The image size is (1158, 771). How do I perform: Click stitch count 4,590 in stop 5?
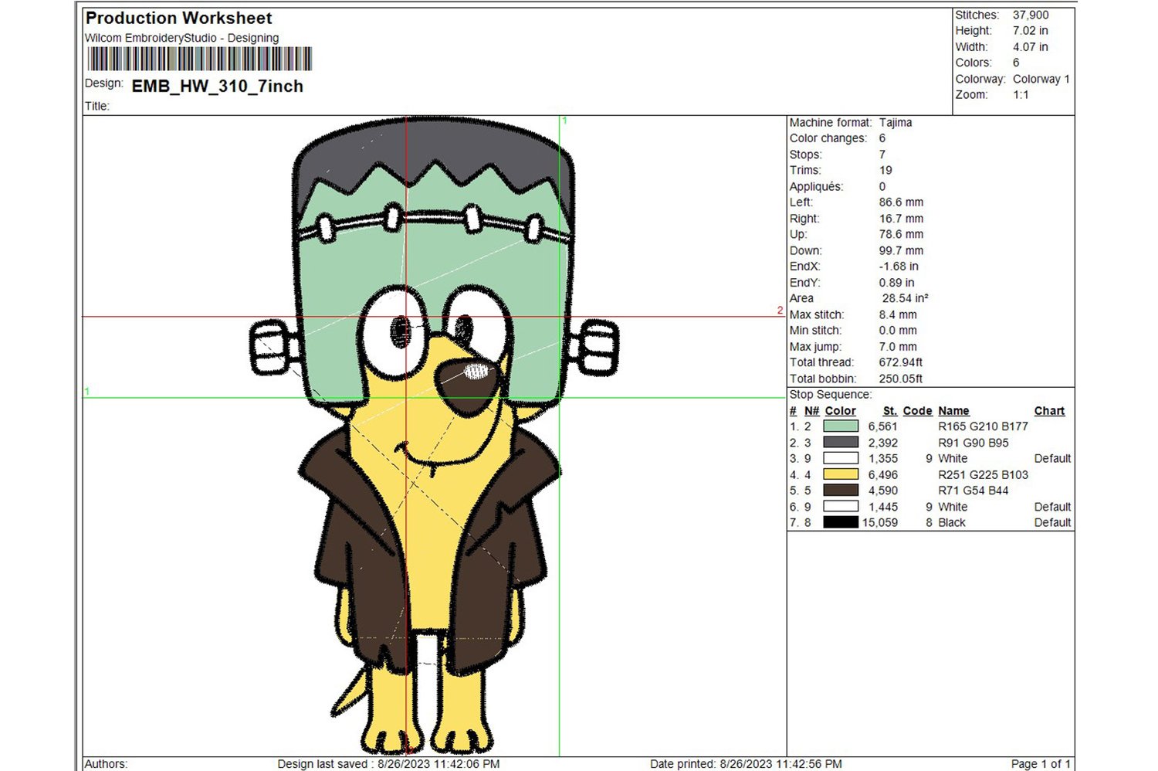coord(883,491)
